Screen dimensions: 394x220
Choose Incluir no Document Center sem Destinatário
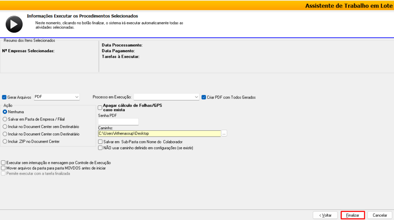click(x=5, y=127)
